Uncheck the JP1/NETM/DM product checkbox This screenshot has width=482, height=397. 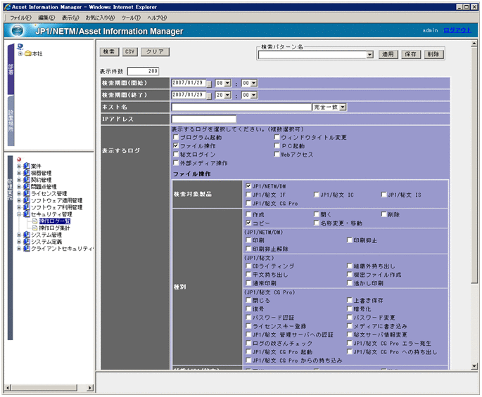248,186
